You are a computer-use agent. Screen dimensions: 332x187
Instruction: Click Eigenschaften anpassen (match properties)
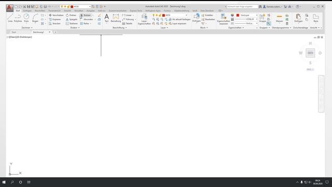[224, 19]
